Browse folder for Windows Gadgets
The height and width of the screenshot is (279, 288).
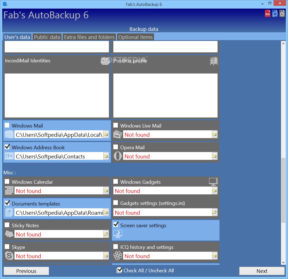[214, 191]
